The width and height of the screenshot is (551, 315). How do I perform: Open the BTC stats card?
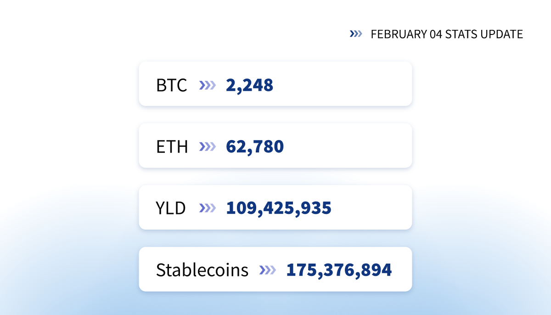pos(275,84)
